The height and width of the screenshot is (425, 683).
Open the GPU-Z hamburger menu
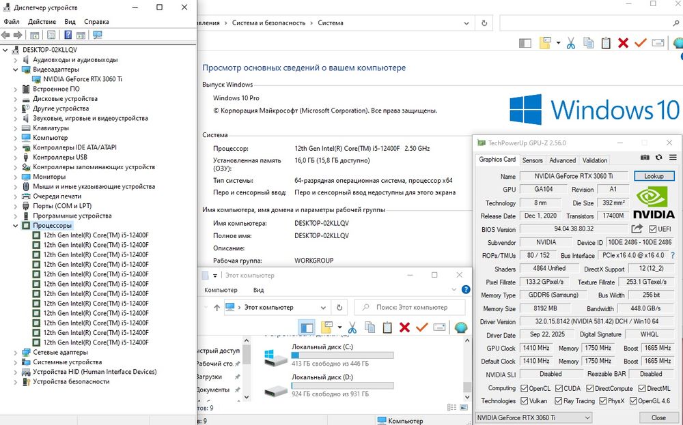673,158
